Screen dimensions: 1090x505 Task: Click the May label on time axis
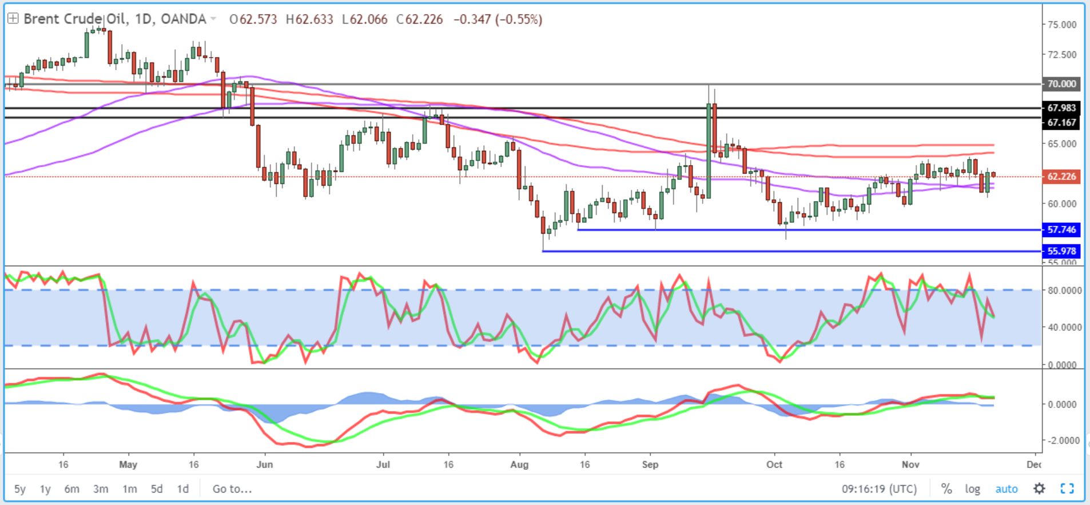128,464
